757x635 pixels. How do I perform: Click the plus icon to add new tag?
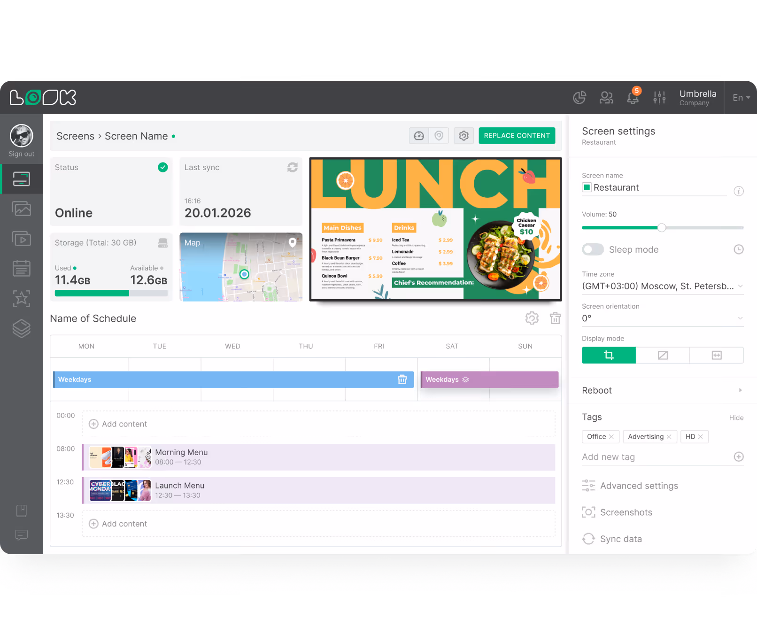(x=739, y=457)
